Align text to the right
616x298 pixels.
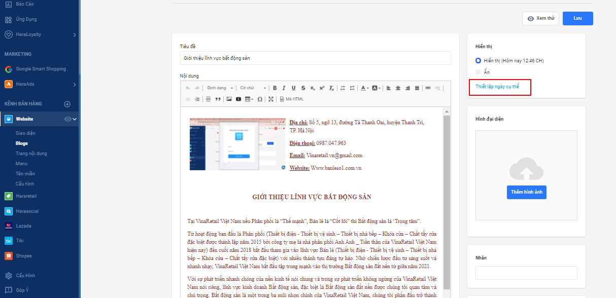click(x=407, y=88)
